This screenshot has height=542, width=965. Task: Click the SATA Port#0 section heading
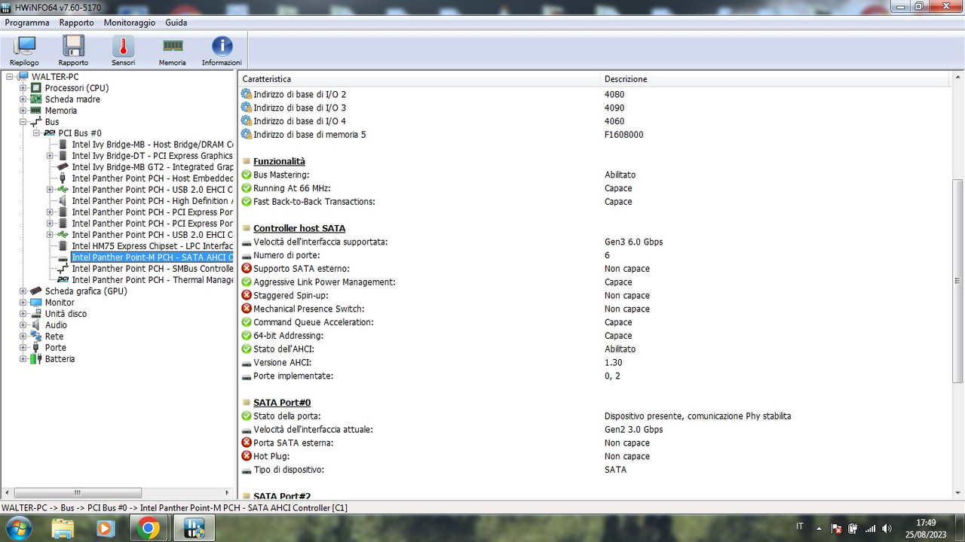click(x=282, y=403)
